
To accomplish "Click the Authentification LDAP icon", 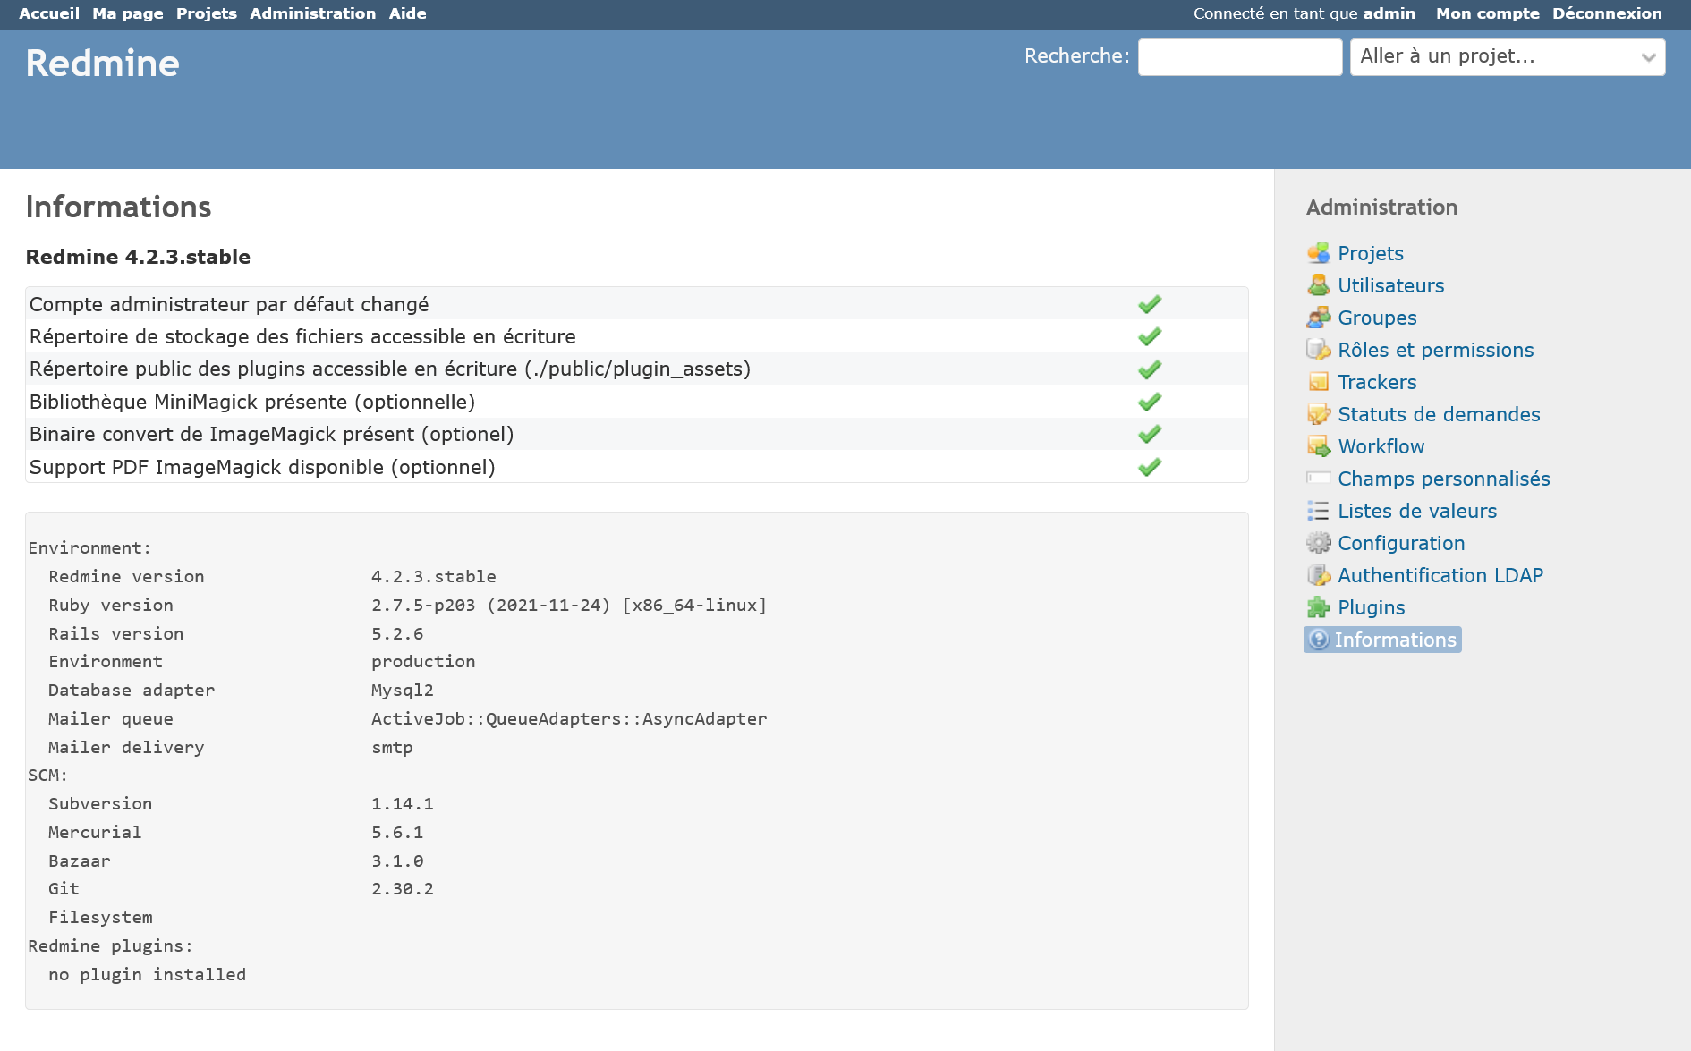I will click(1318, 575).
